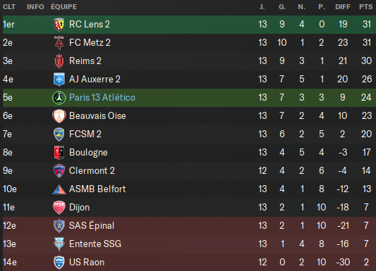376x271 pixels.
Task: Click the Reims 2 club badge
Action: coord(59,61)
